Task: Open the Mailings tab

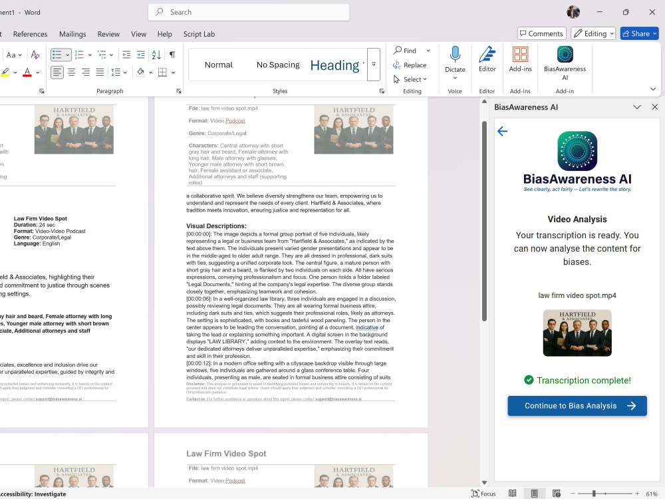Action: point(72,34)
